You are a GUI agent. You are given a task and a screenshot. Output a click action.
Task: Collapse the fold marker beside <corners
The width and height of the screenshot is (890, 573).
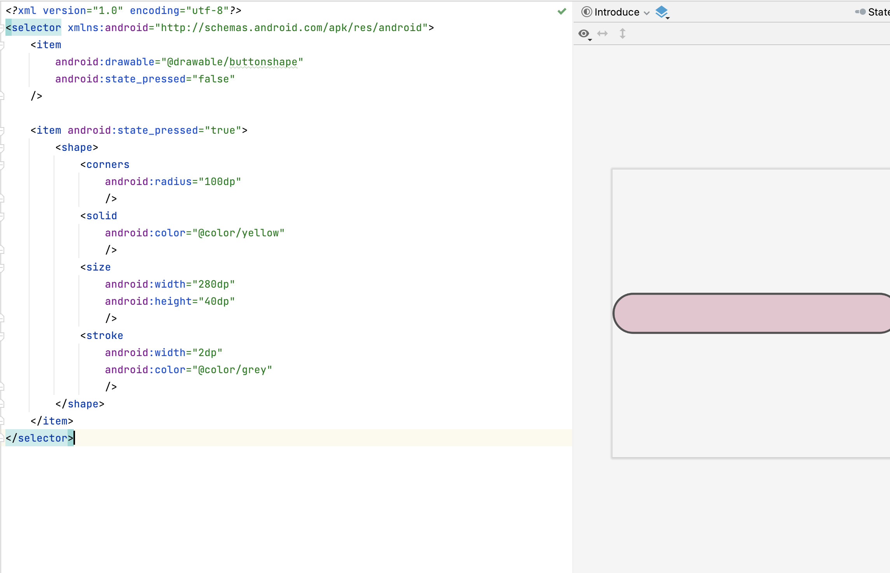(x=2, y=165)
